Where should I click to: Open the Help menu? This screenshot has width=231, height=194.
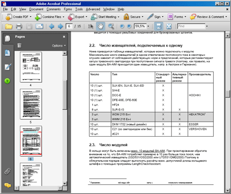[x=121, y=9]
